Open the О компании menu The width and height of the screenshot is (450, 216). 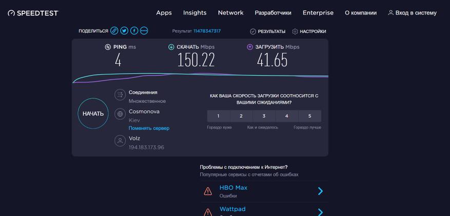tap(361, 13)
